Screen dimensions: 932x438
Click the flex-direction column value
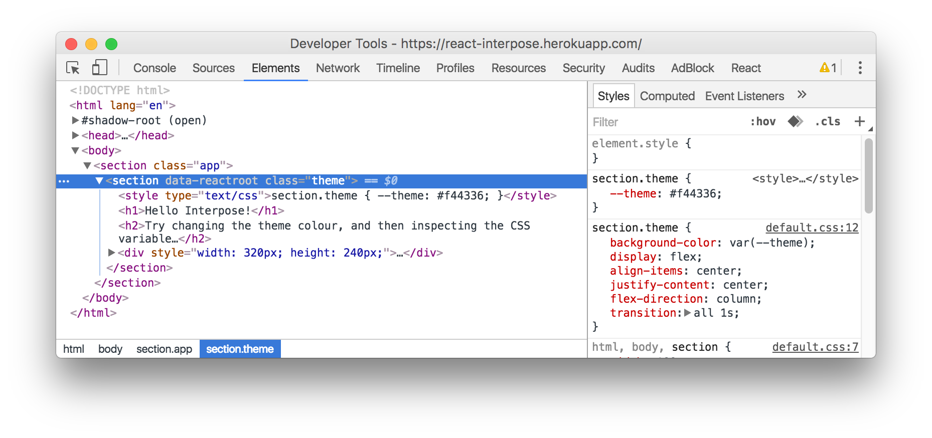click(x=736, y=299)
